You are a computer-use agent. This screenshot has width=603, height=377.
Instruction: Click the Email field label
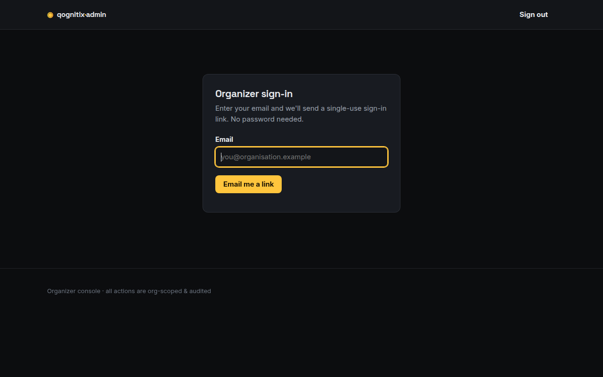pyautogui.click(x=224, y=139)
